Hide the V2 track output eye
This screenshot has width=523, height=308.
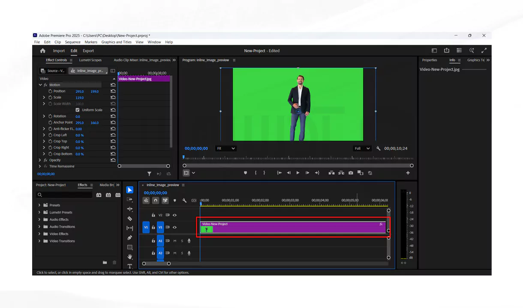pos(174,215)
